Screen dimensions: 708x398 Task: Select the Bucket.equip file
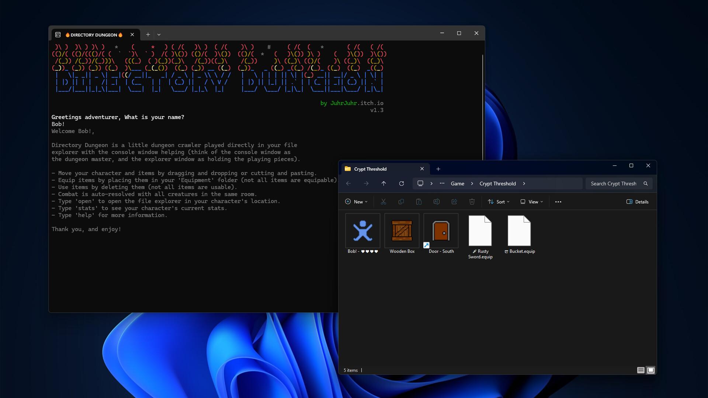[x=520, y=230]
